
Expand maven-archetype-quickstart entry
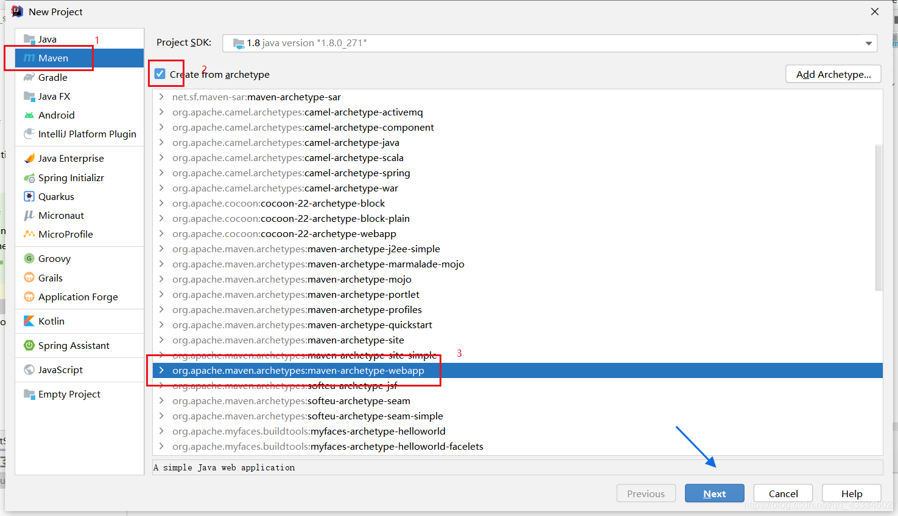(161, 325)
